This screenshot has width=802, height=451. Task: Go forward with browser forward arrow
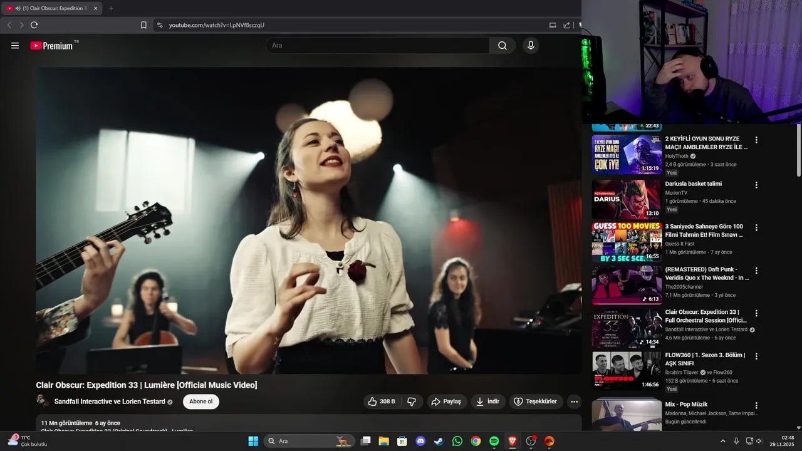pyautogui.click(x=21, y=25)
